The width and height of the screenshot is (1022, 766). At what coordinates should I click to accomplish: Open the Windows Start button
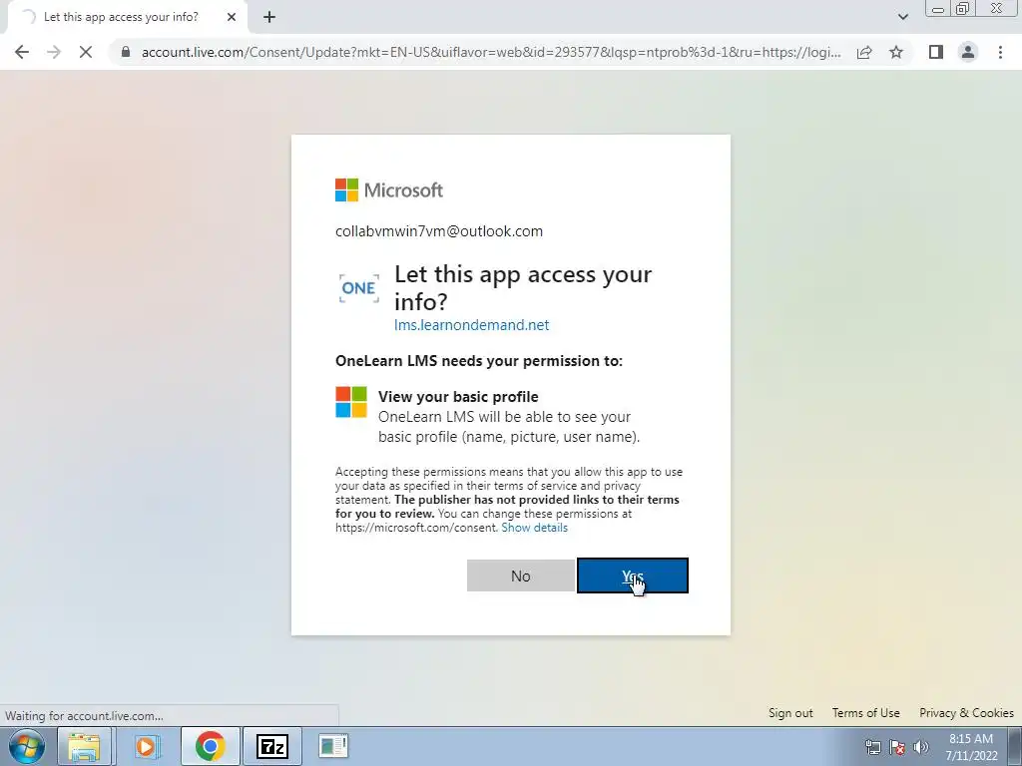tap(27, 746)
